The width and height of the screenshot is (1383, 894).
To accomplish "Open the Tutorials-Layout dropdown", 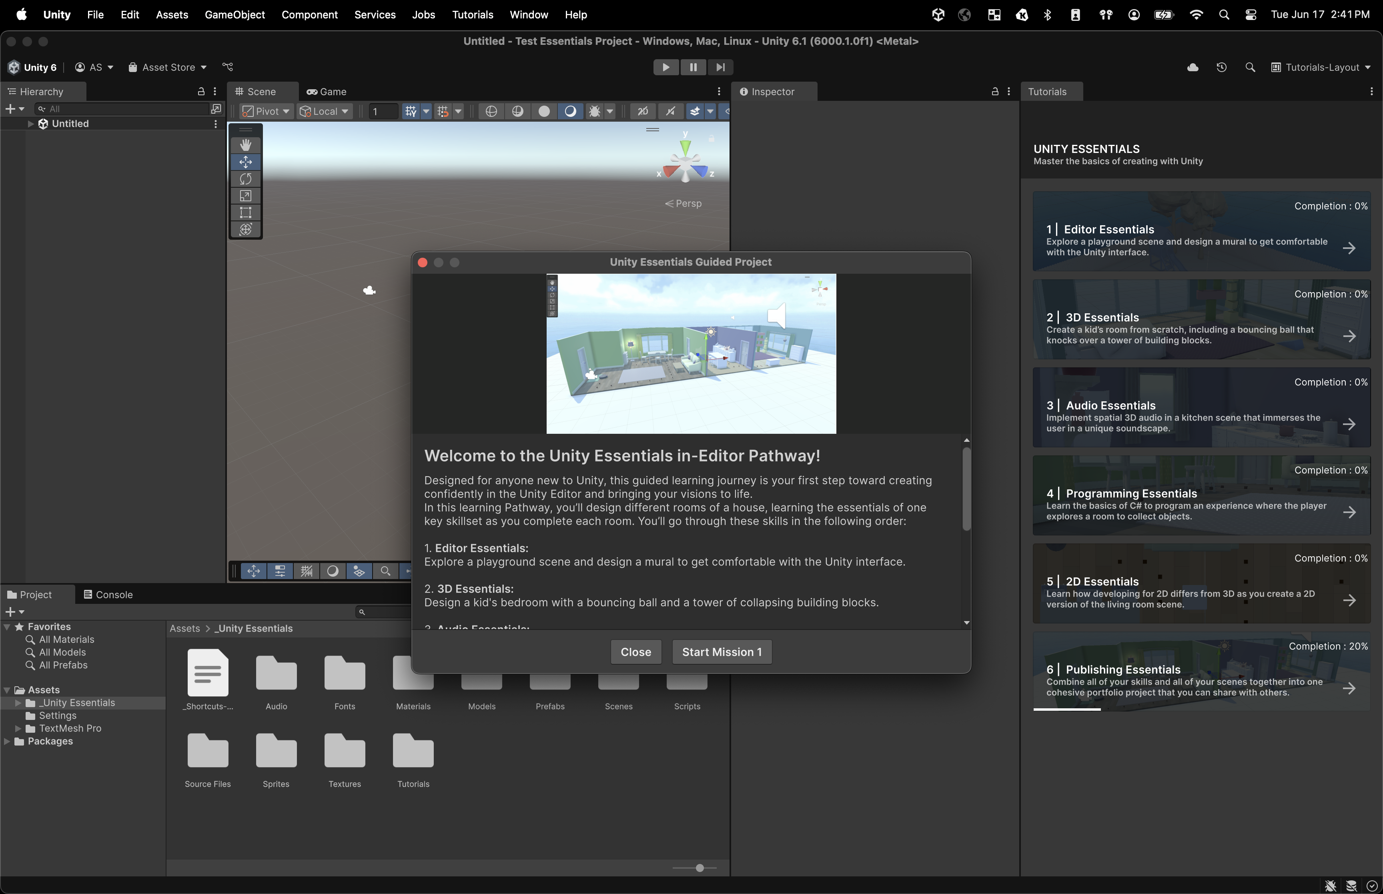I will coord(1321,67).
